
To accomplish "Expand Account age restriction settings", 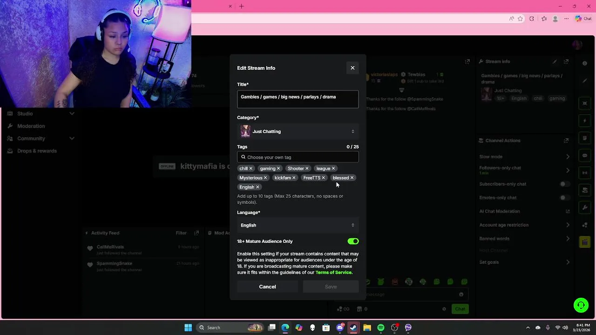I will [568, 225].
